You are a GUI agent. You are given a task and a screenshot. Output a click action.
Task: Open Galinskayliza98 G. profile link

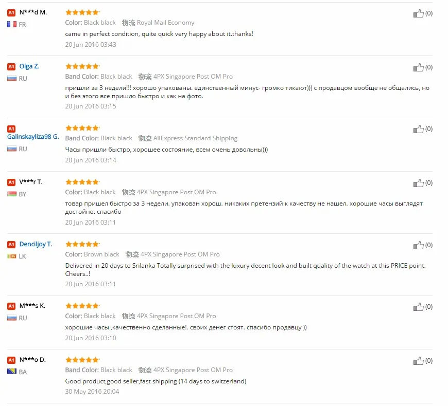coord(33,137)
